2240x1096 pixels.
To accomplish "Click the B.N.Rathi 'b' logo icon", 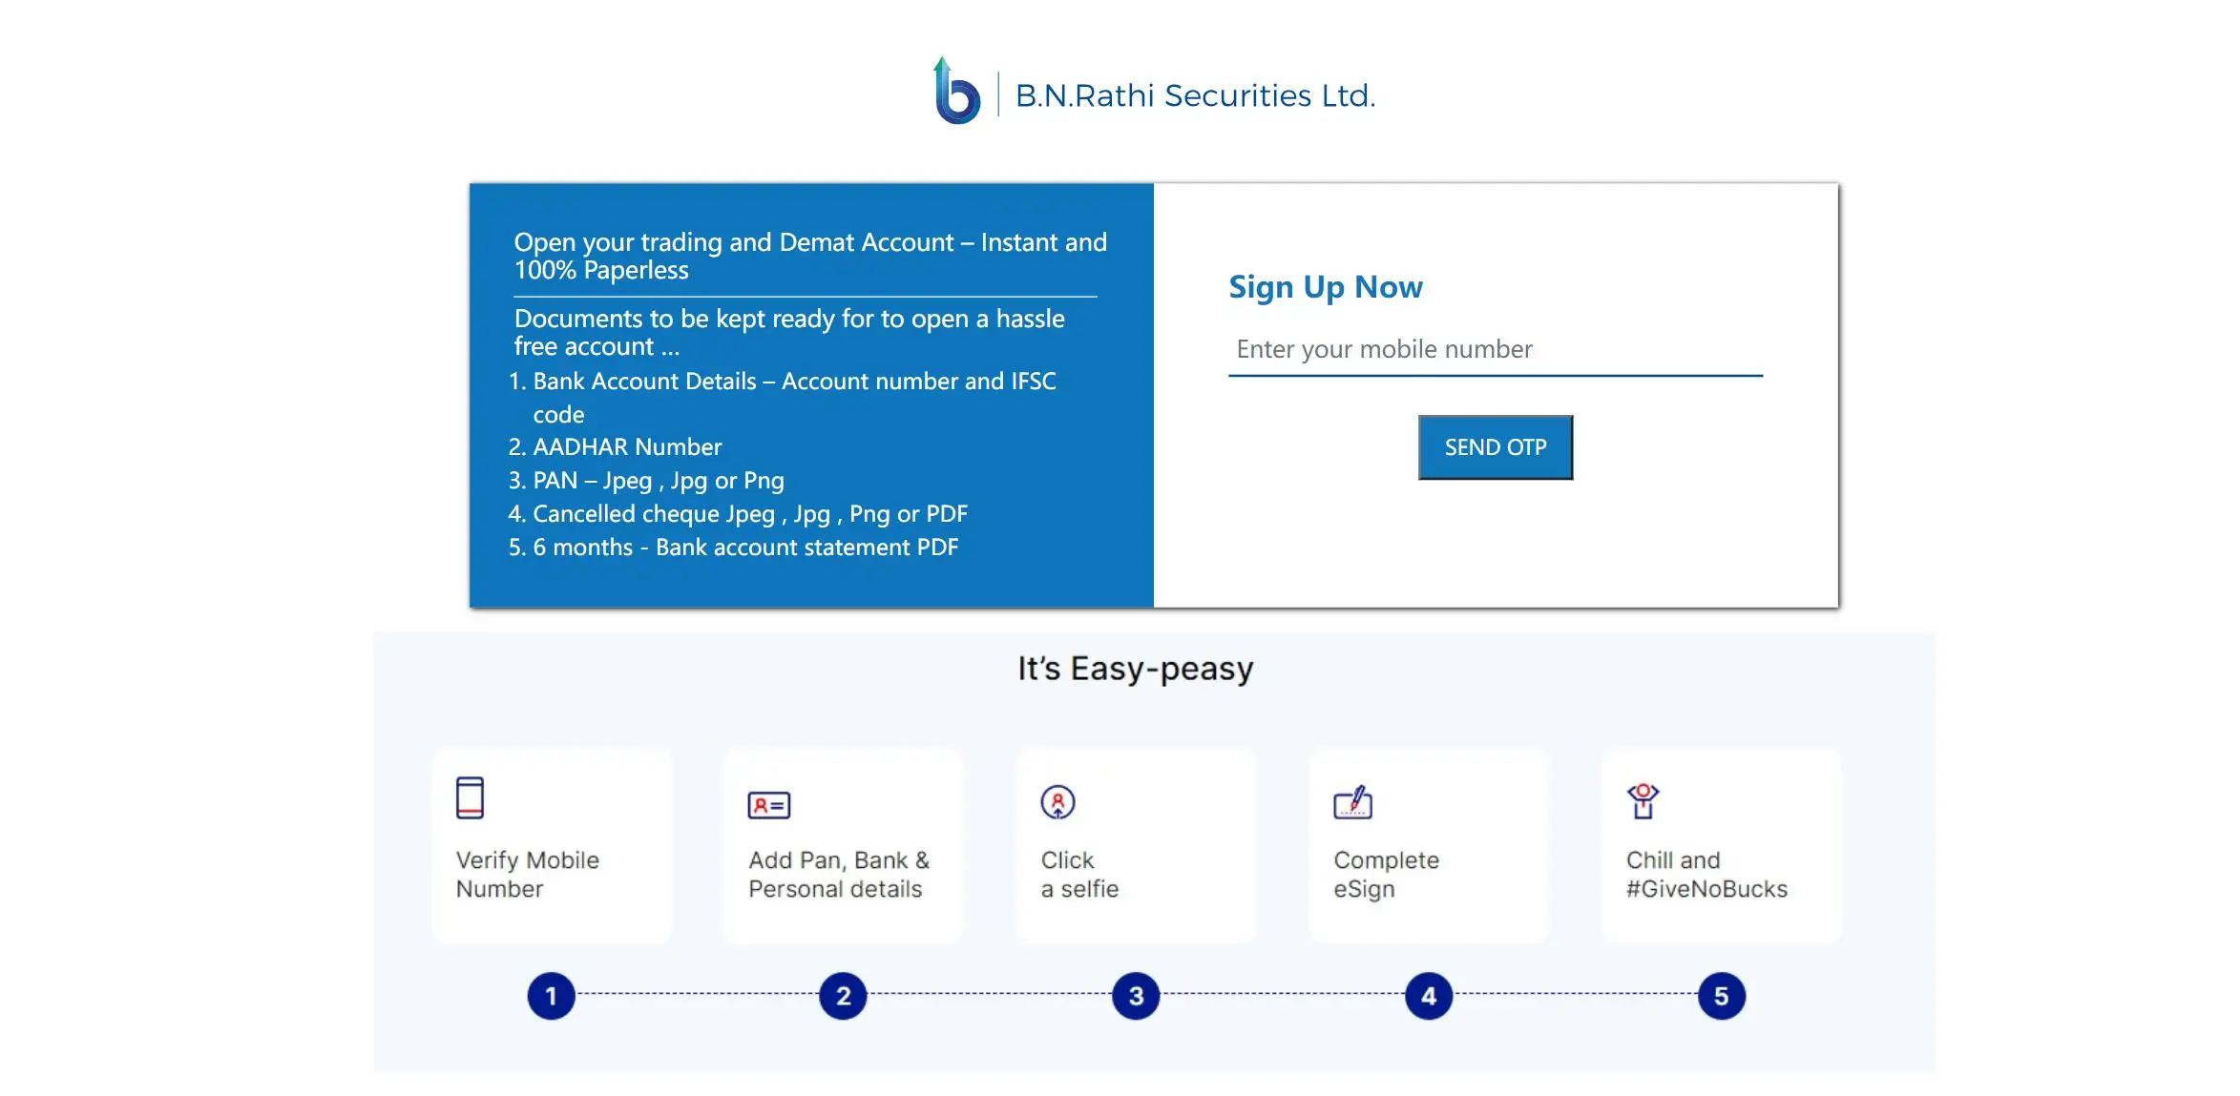I will 957,92.
